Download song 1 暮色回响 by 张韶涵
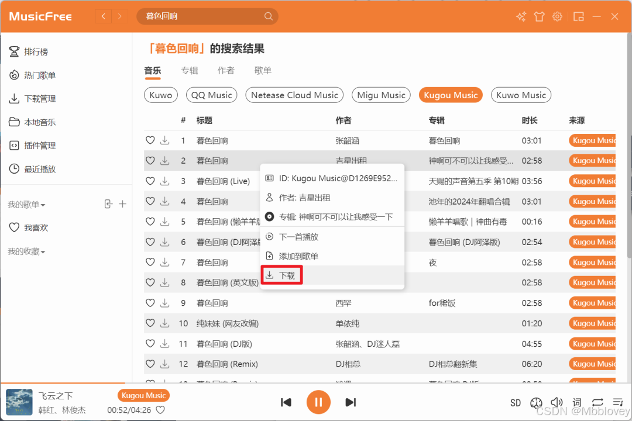 (165, 140)
